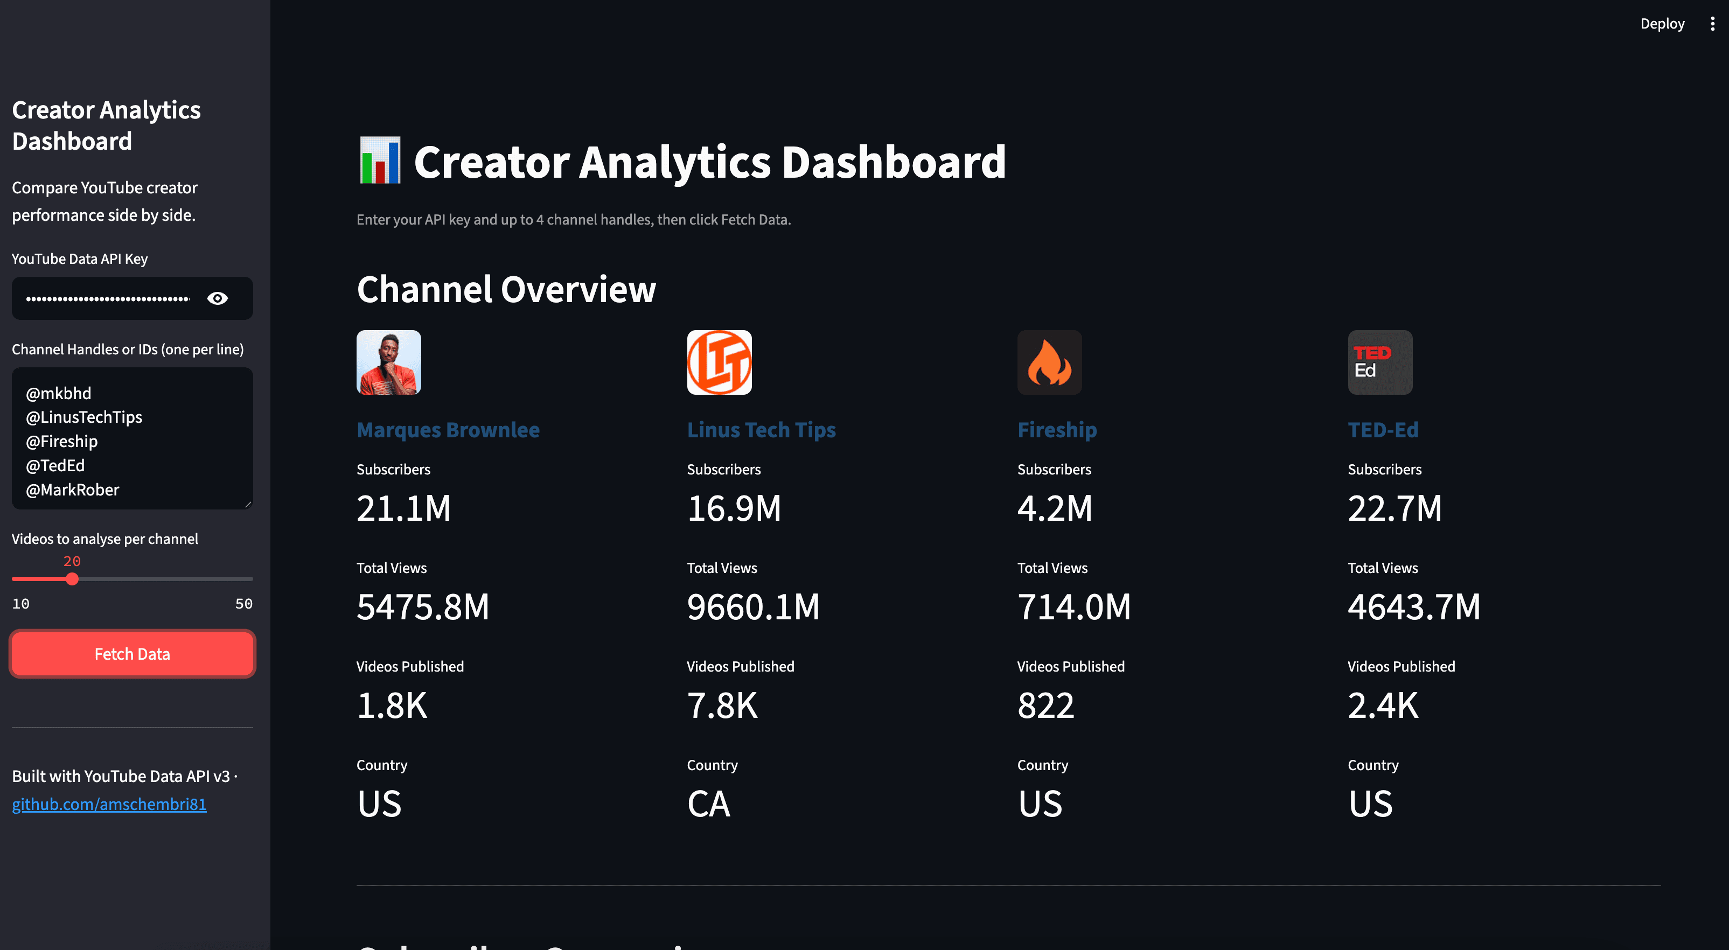This screenshot has height=950, width=1729.
Task: Click the TED-Ed logo thumbnail
Action: pos(1380,362)
